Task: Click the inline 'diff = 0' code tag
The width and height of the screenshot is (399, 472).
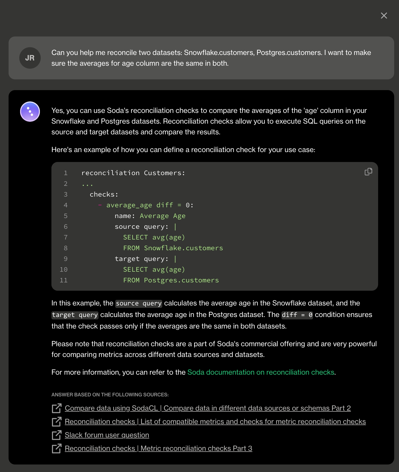Action: click(x=297, y=315)
